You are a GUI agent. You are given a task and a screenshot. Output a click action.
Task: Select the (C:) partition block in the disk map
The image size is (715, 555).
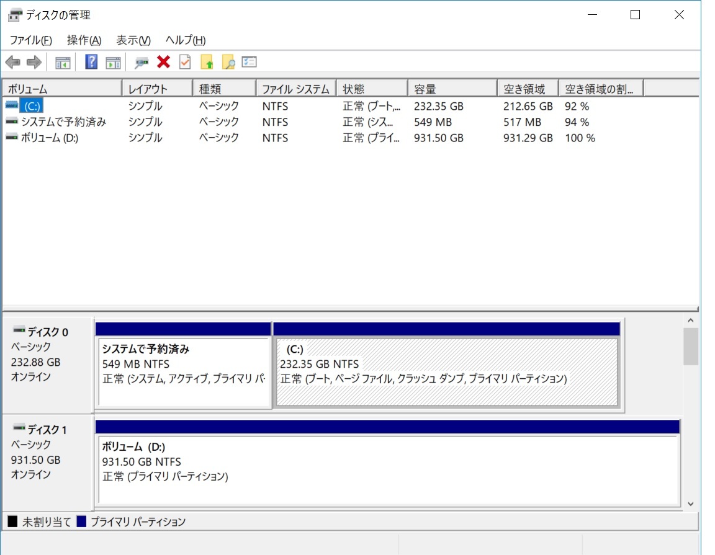(447, 372)
